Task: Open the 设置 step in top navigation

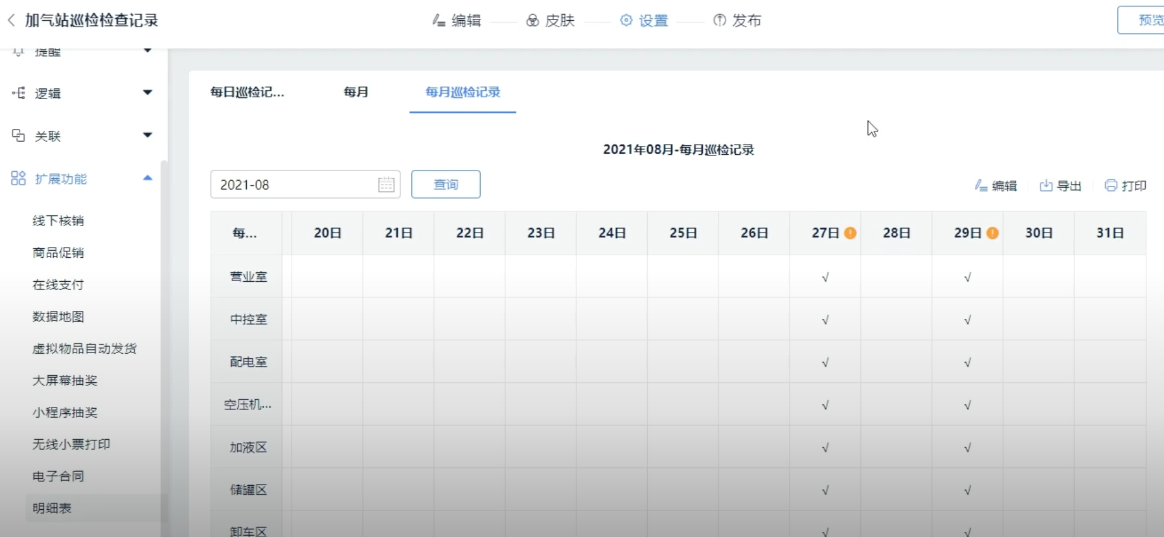Action: (x=644, y=21)
